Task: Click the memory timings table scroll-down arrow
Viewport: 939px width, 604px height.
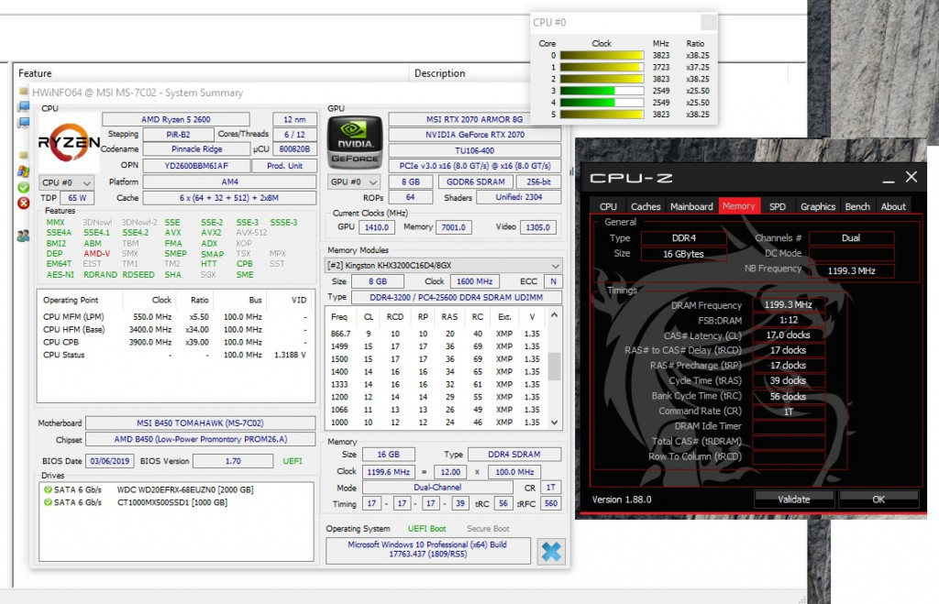Action: [x=555, y=423]
